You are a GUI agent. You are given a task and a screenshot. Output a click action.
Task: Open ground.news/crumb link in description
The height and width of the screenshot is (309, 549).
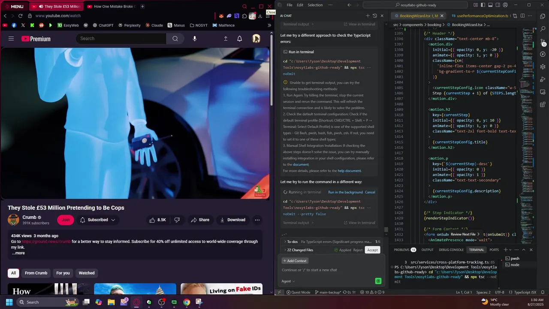pos(46,242)
